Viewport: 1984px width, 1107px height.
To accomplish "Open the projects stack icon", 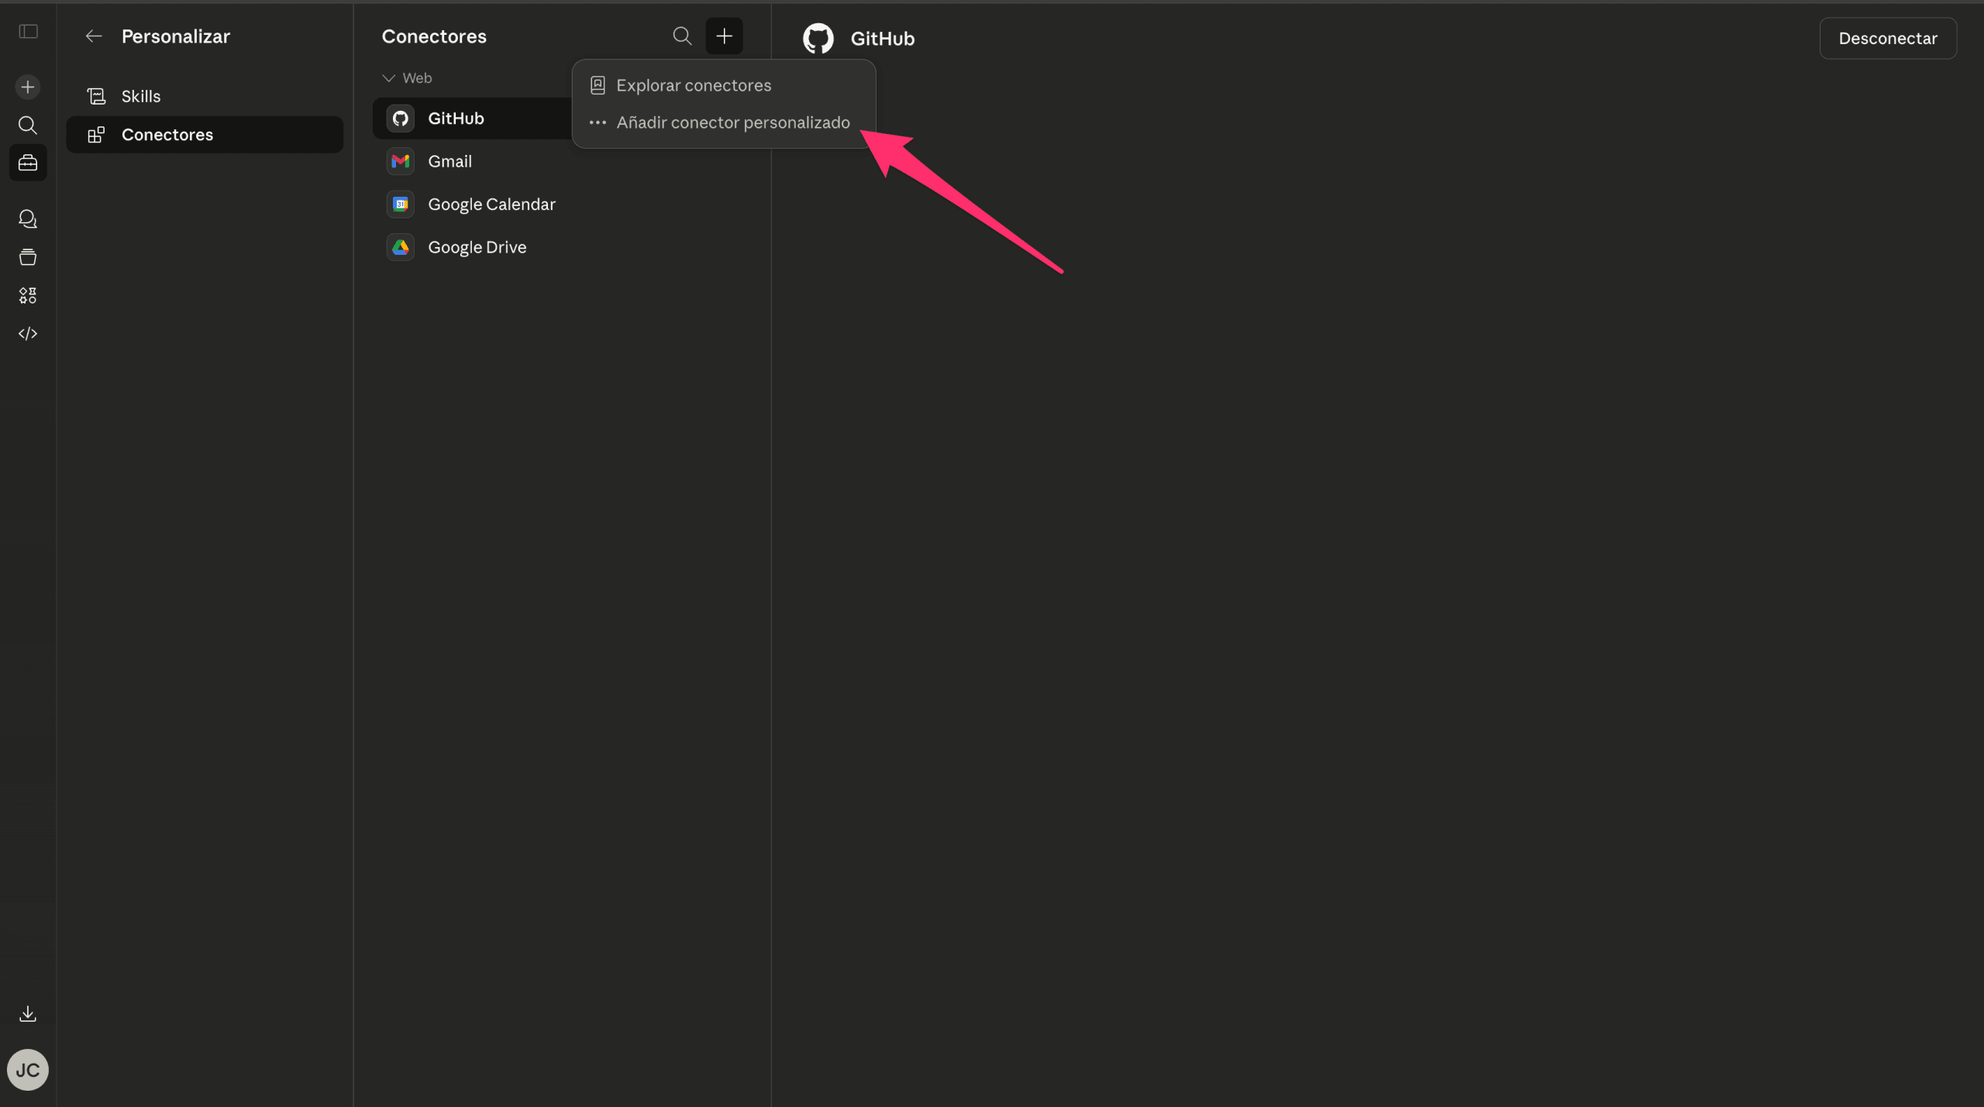I will tap(28, 257).
